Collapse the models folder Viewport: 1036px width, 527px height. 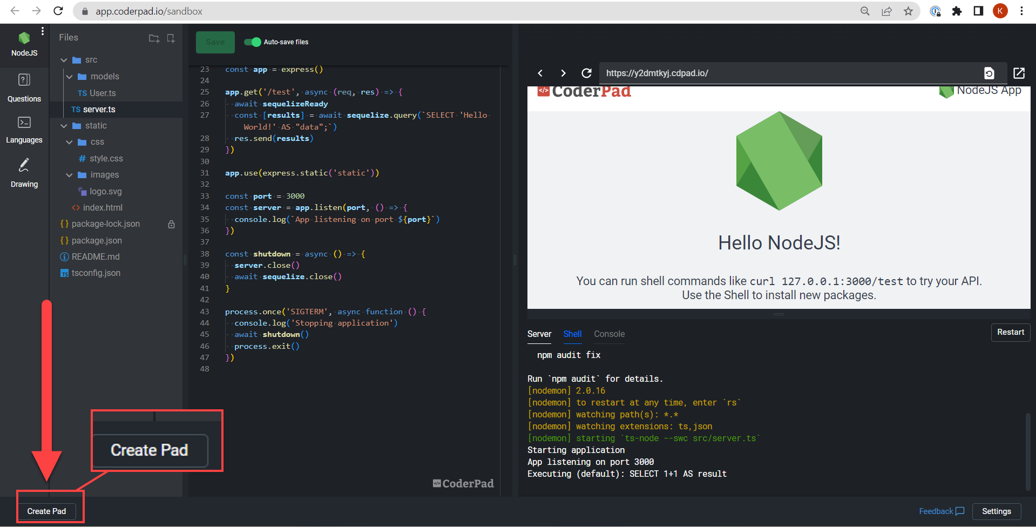pyautogui.click(x=69, y=77)
